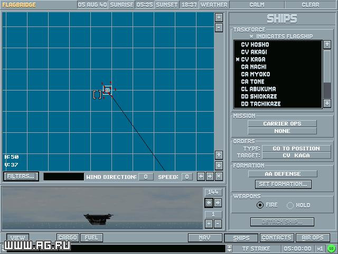This screenshot has width=338, height=254.
Task: Decrease view magnification with the minus button
Action: point(218,224)
